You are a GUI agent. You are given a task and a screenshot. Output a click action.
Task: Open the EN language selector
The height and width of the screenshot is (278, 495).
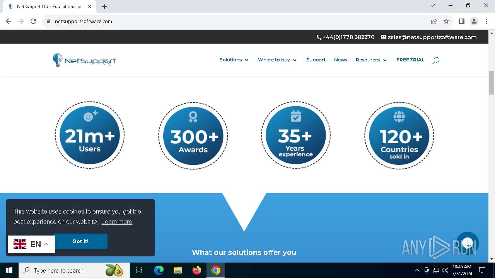tap(31, 244)
